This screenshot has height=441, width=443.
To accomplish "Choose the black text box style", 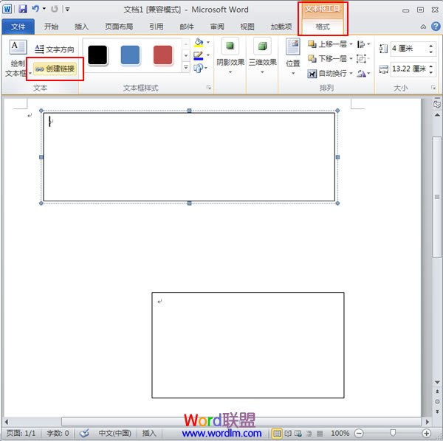I will pyautogui.click(x=97, y=55).
